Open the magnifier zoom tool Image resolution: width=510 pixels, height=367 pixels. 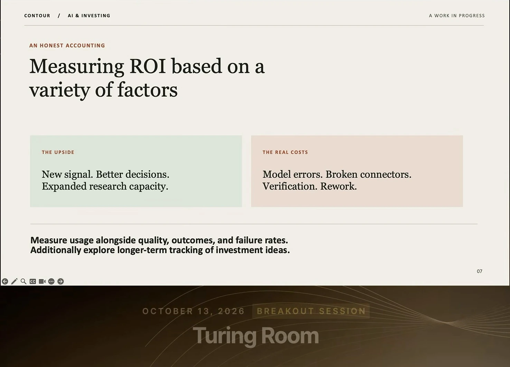tap(23, 281)
